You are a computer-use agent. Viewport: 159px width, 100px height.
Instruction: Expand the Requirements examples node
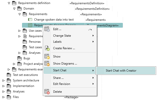[9, 70]
